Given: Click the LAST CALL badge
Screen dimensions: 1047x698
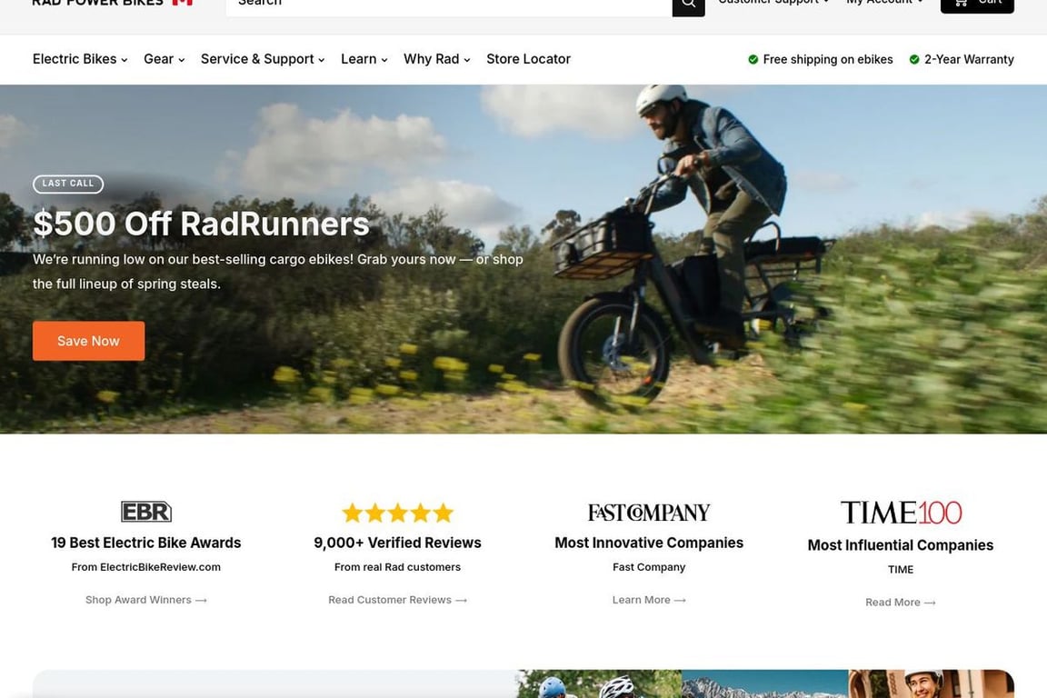Looking at the screenshot, I should (x=68, y=184).
